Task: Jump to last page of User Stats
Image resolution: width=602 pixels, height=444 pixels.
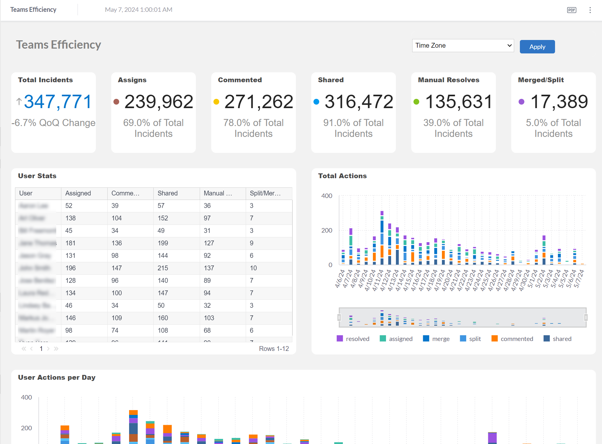Action: pyautogui.click(x=56, y=349)
